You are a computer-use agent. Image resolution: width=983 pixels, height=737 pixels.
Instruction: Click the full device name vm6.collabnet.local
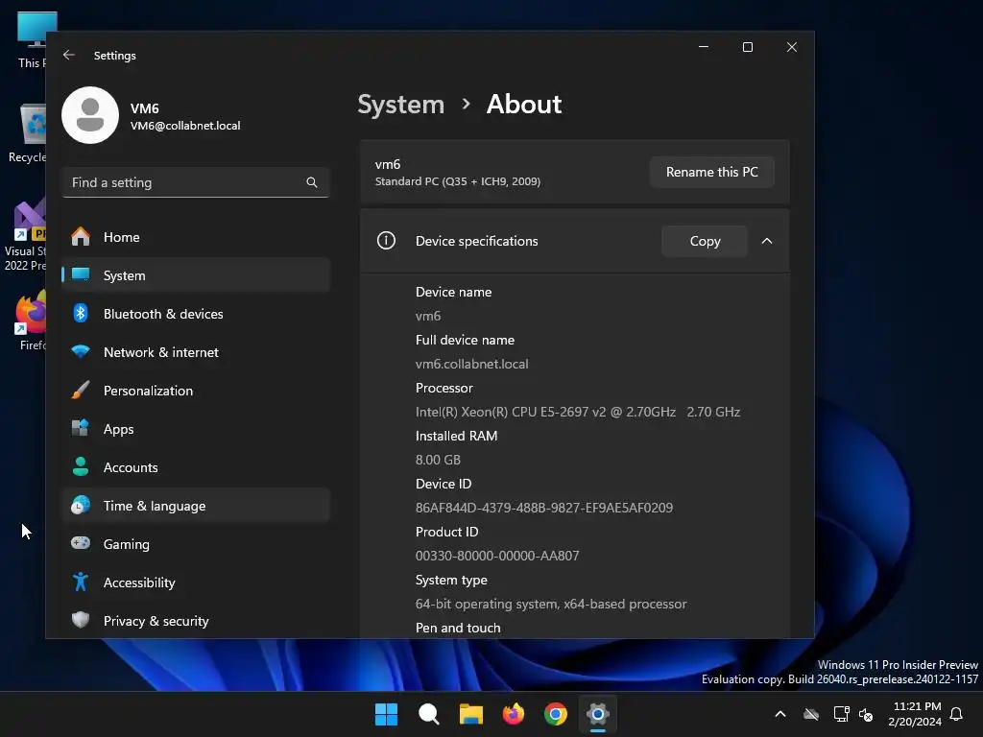[471, 364]
